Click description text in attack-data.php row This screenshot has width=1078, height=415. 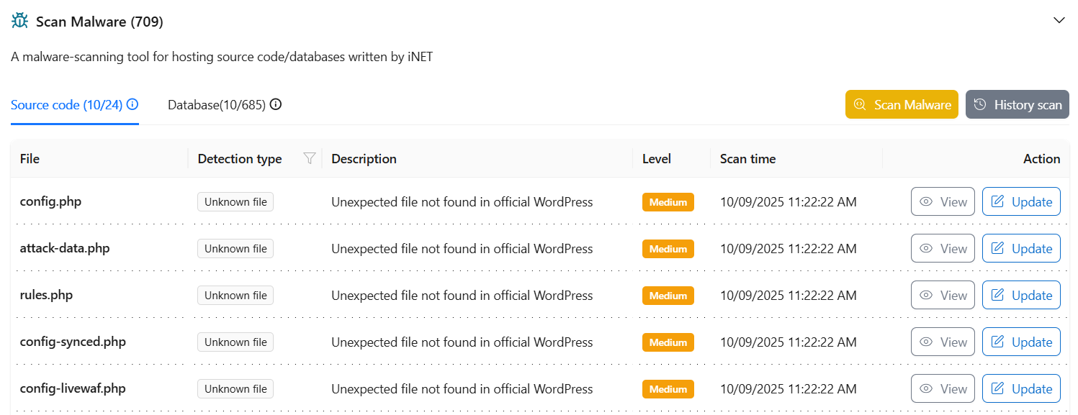[x=462, y=249]
